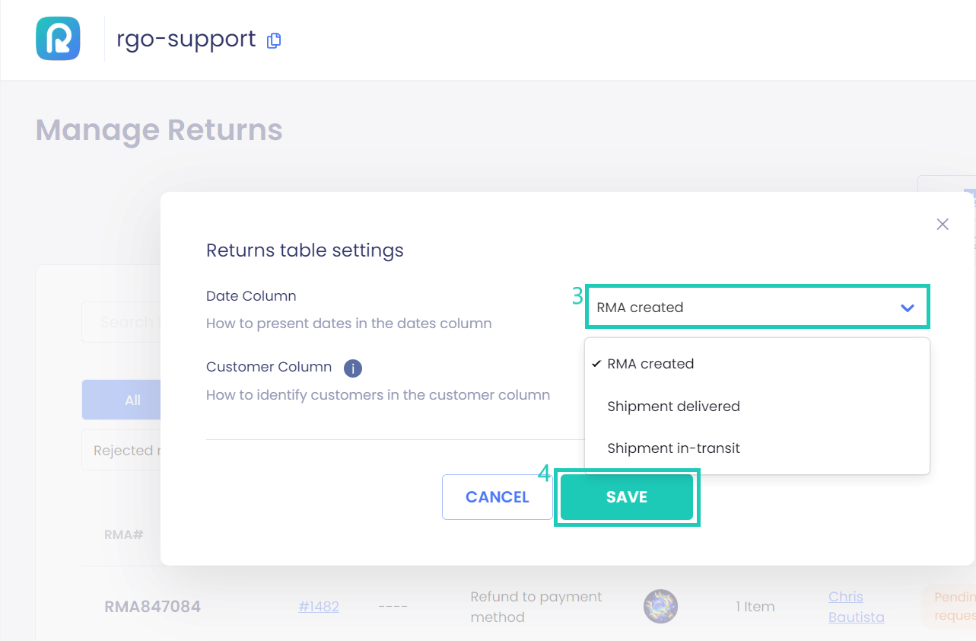Choose the RMA created option

(x=650, y=364)
